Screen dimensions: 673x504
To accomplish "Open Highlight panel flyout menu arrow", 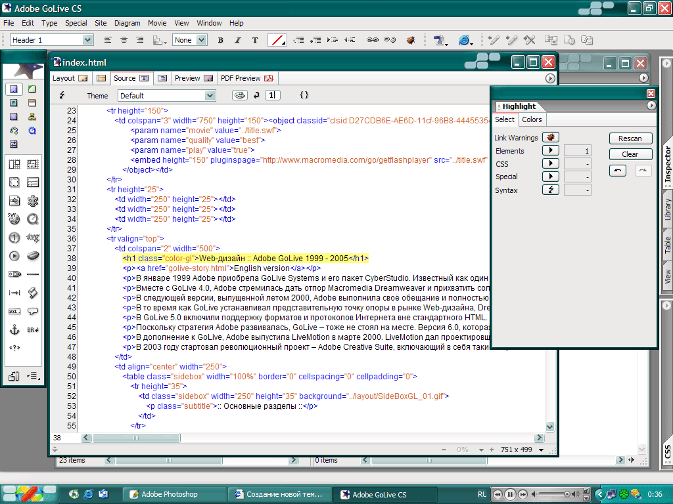I will point(651,106).
